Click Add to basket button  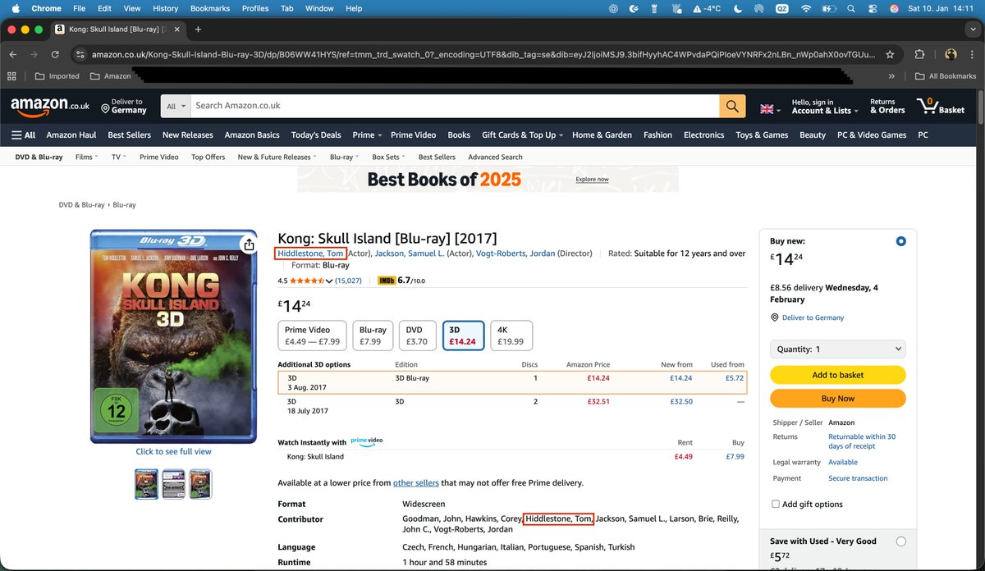[x=838, y=375]
